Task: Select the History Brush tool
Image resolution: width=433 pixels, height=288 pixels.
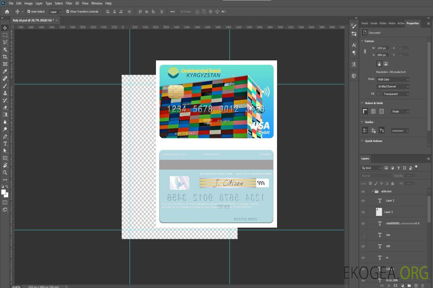Action: 5,100
